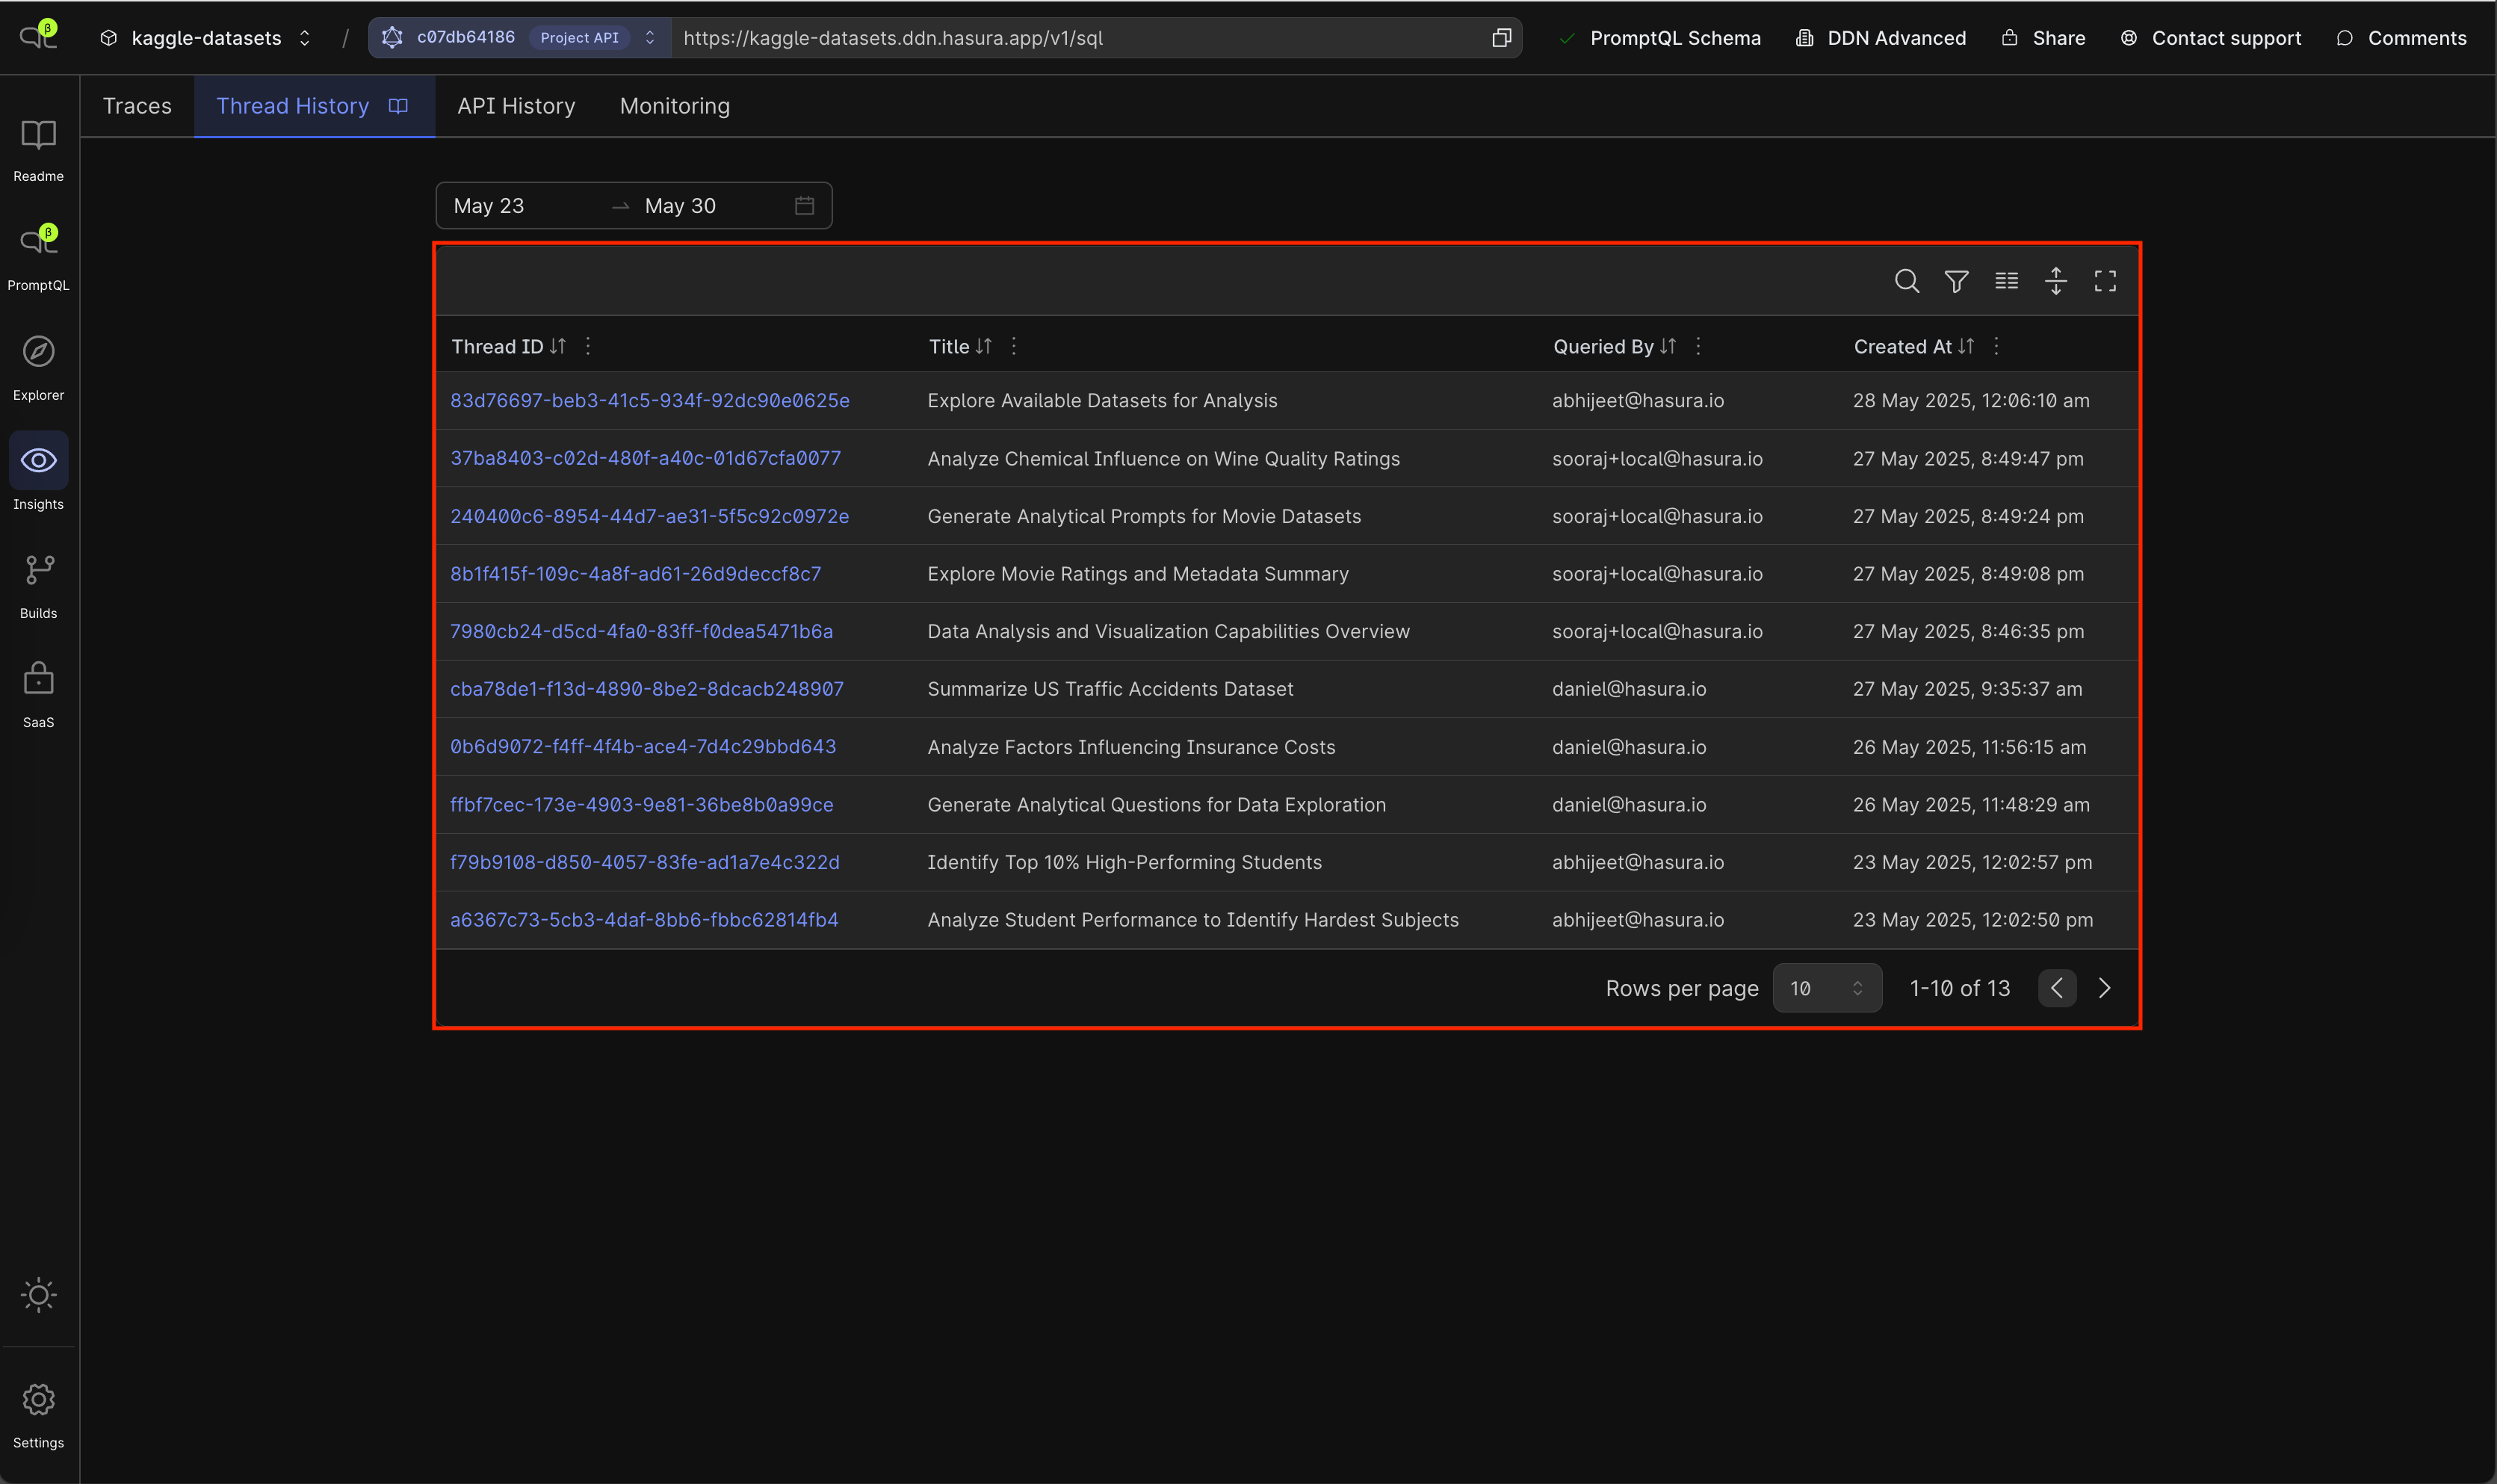Sort the Thread ID column
The height and width of the screenshot is (1484, 2497).
(558, 346)
